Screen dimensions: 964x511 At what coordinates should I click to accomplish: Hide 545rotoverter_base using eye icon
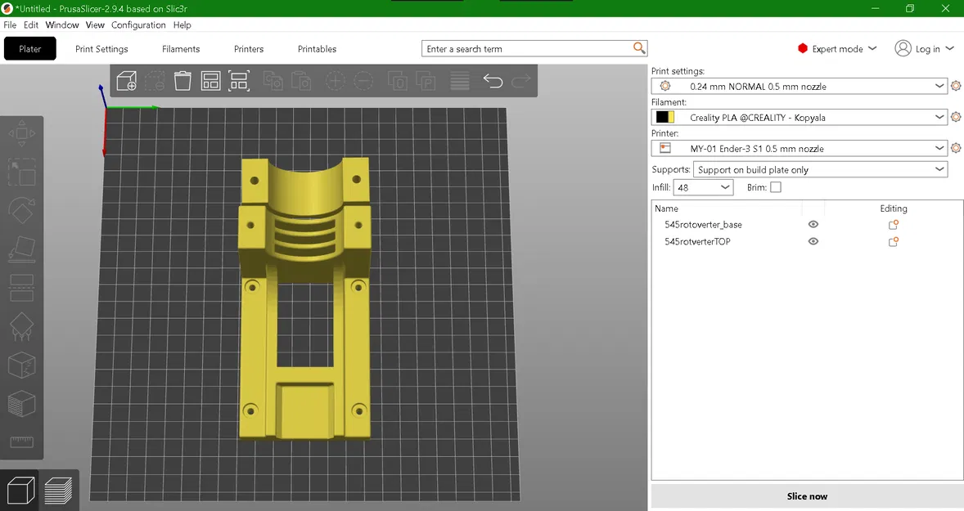[x=813, y=224]
